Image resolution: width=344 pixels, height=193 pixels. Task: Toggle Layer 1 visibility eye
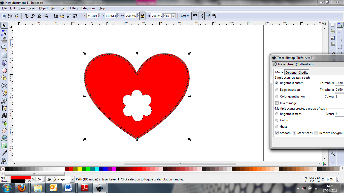(x=49, y=179)
